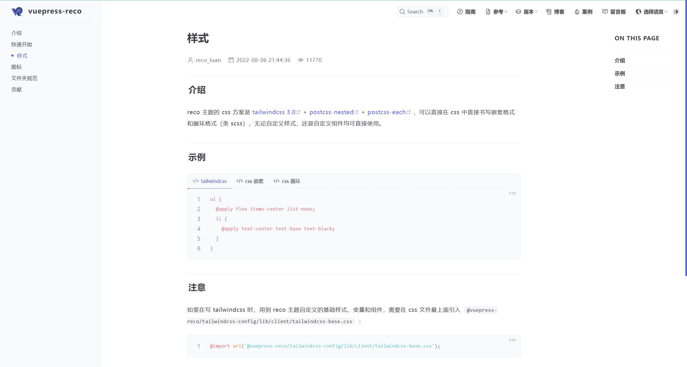Open 快速开始 in the sidebar
This screenshot has height=367, width=687.
coord(22,45)
